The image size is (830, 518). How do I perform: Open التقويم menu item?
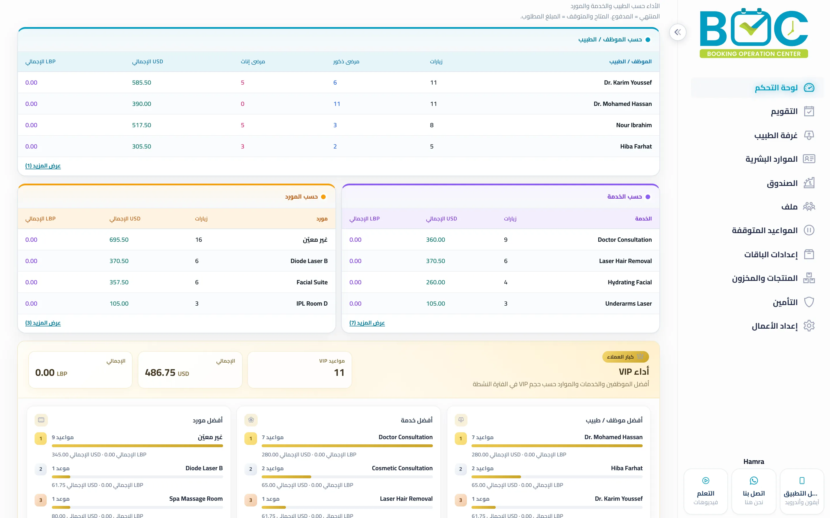757,111
